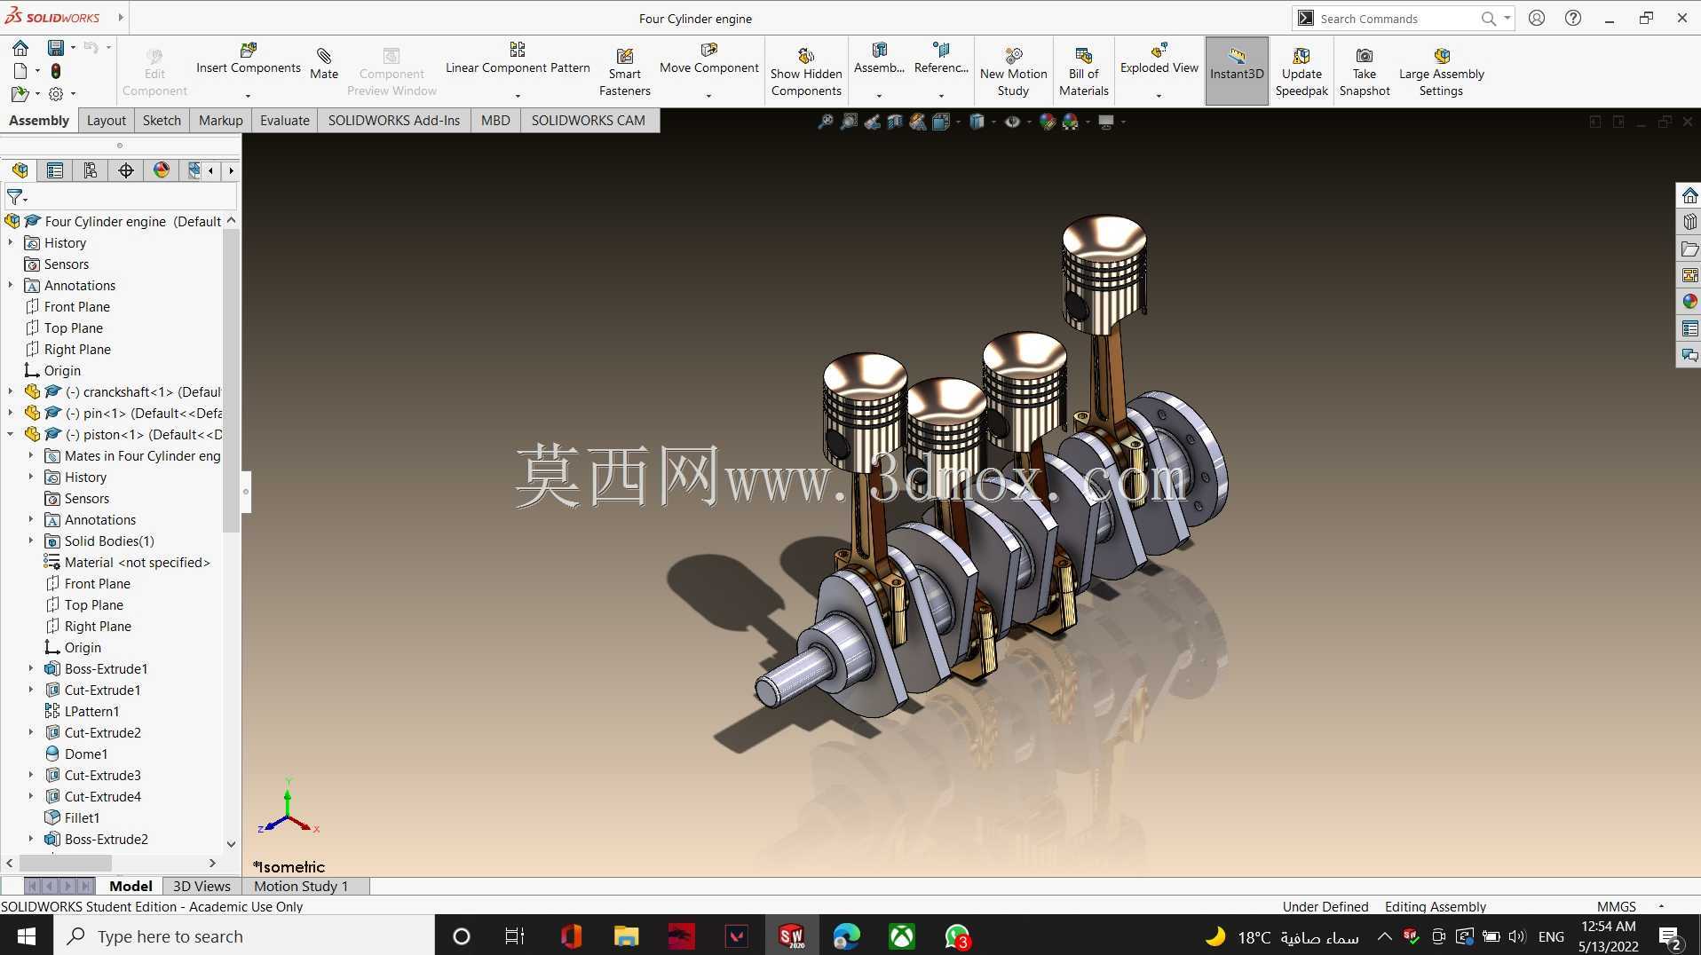Open the DimXpertManager crosshair tab
The image size is (1701, 955).
pos(126,170)
